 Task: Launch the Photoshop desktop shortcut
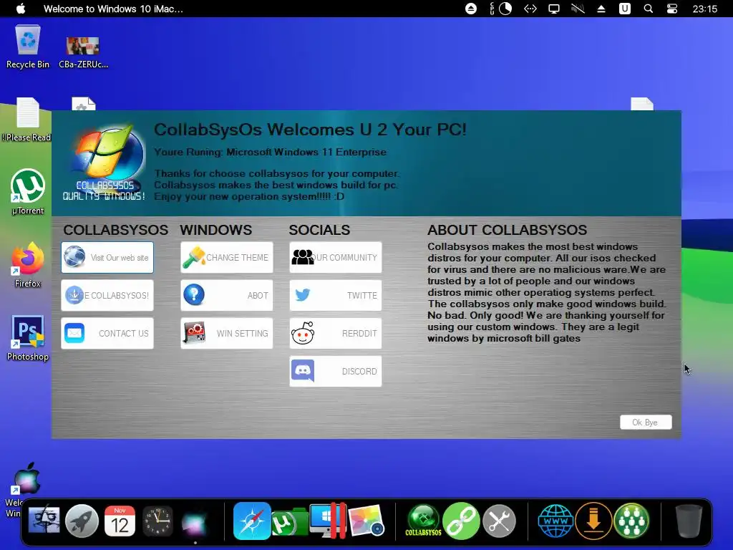pyautogui.click(x=28, y=338)
